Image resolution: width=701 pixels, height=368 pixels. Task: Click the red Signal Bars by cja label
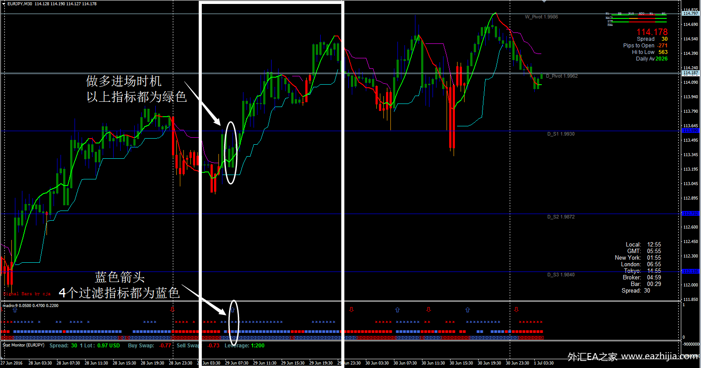[27, 294]
